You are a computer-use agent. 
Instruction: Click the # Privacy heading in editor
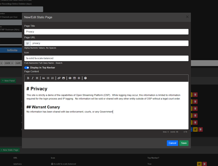(x=37, y=89)
